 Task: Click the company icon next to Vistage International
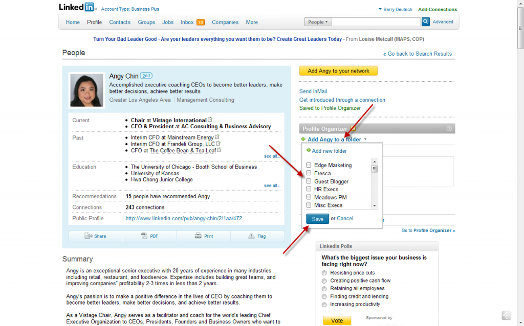[x=210, y=120]
